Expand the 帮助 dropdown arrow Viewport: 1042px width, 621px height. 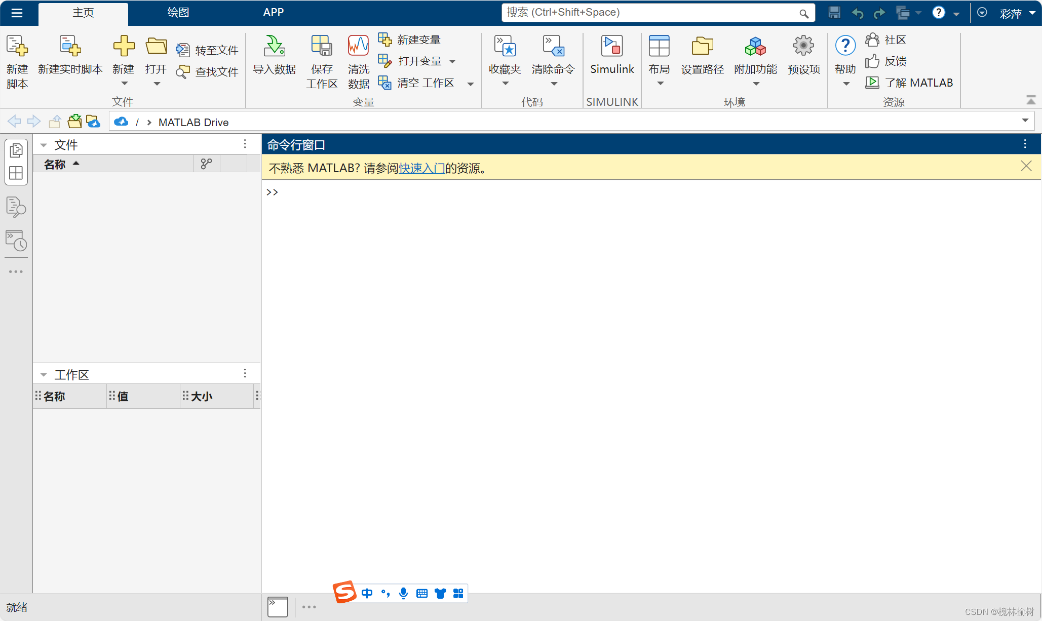coord(846,84)
